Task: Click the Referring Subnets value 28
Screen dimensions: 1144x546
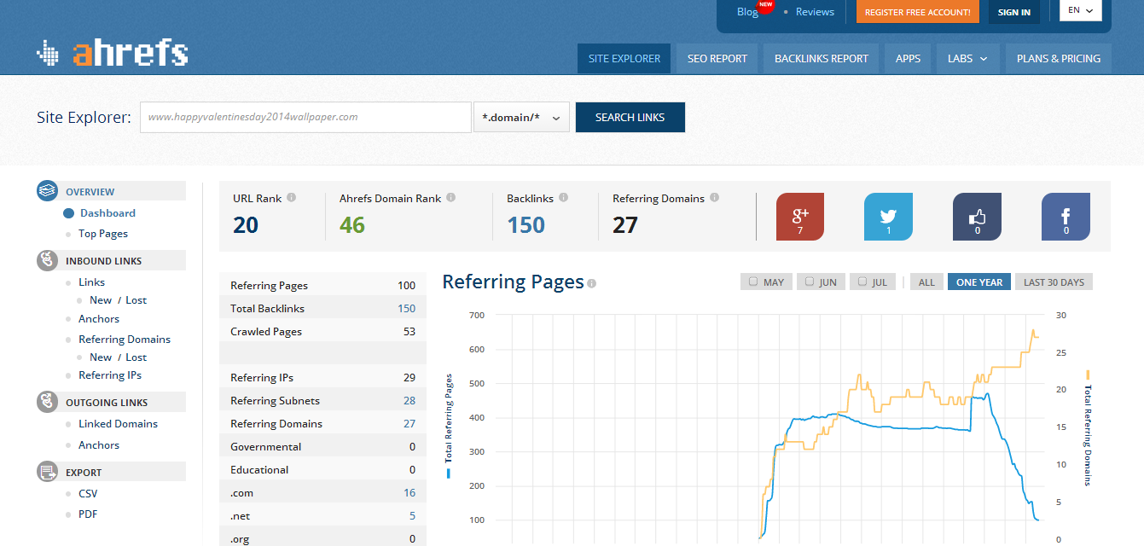Action: (409, 401)
